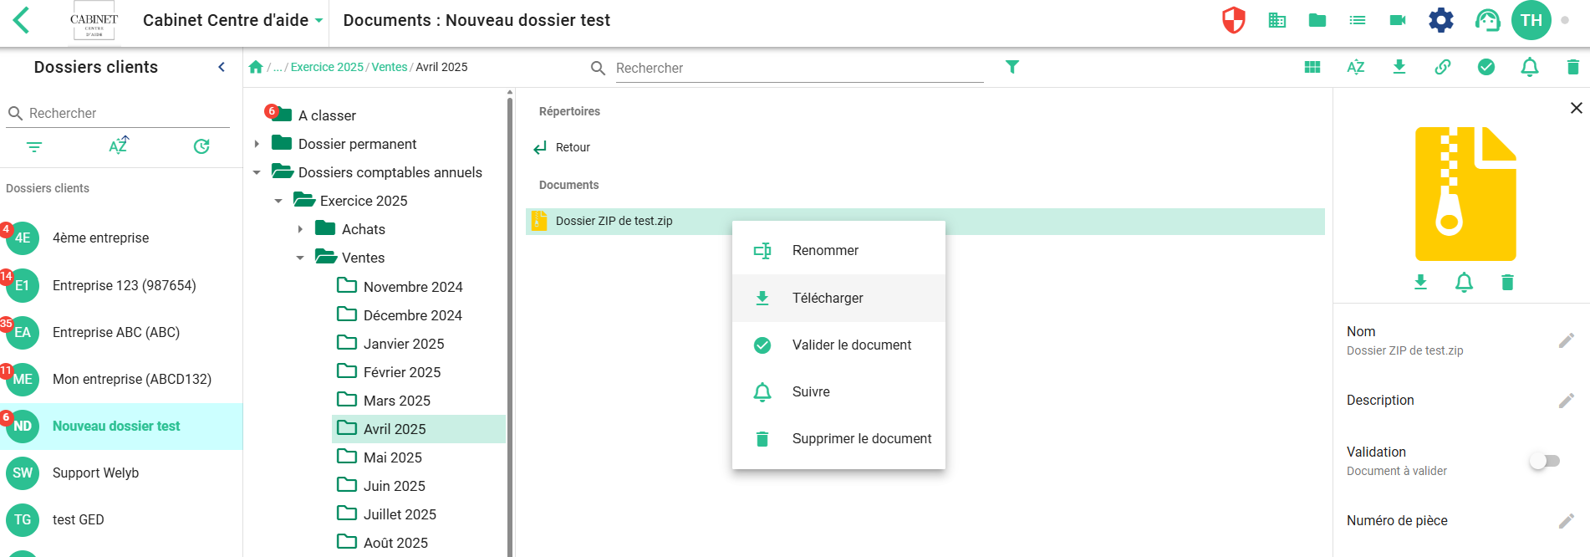The image size is (1590, 557).
Task: Open client list filter icon
Action: [x=34, y=147]
